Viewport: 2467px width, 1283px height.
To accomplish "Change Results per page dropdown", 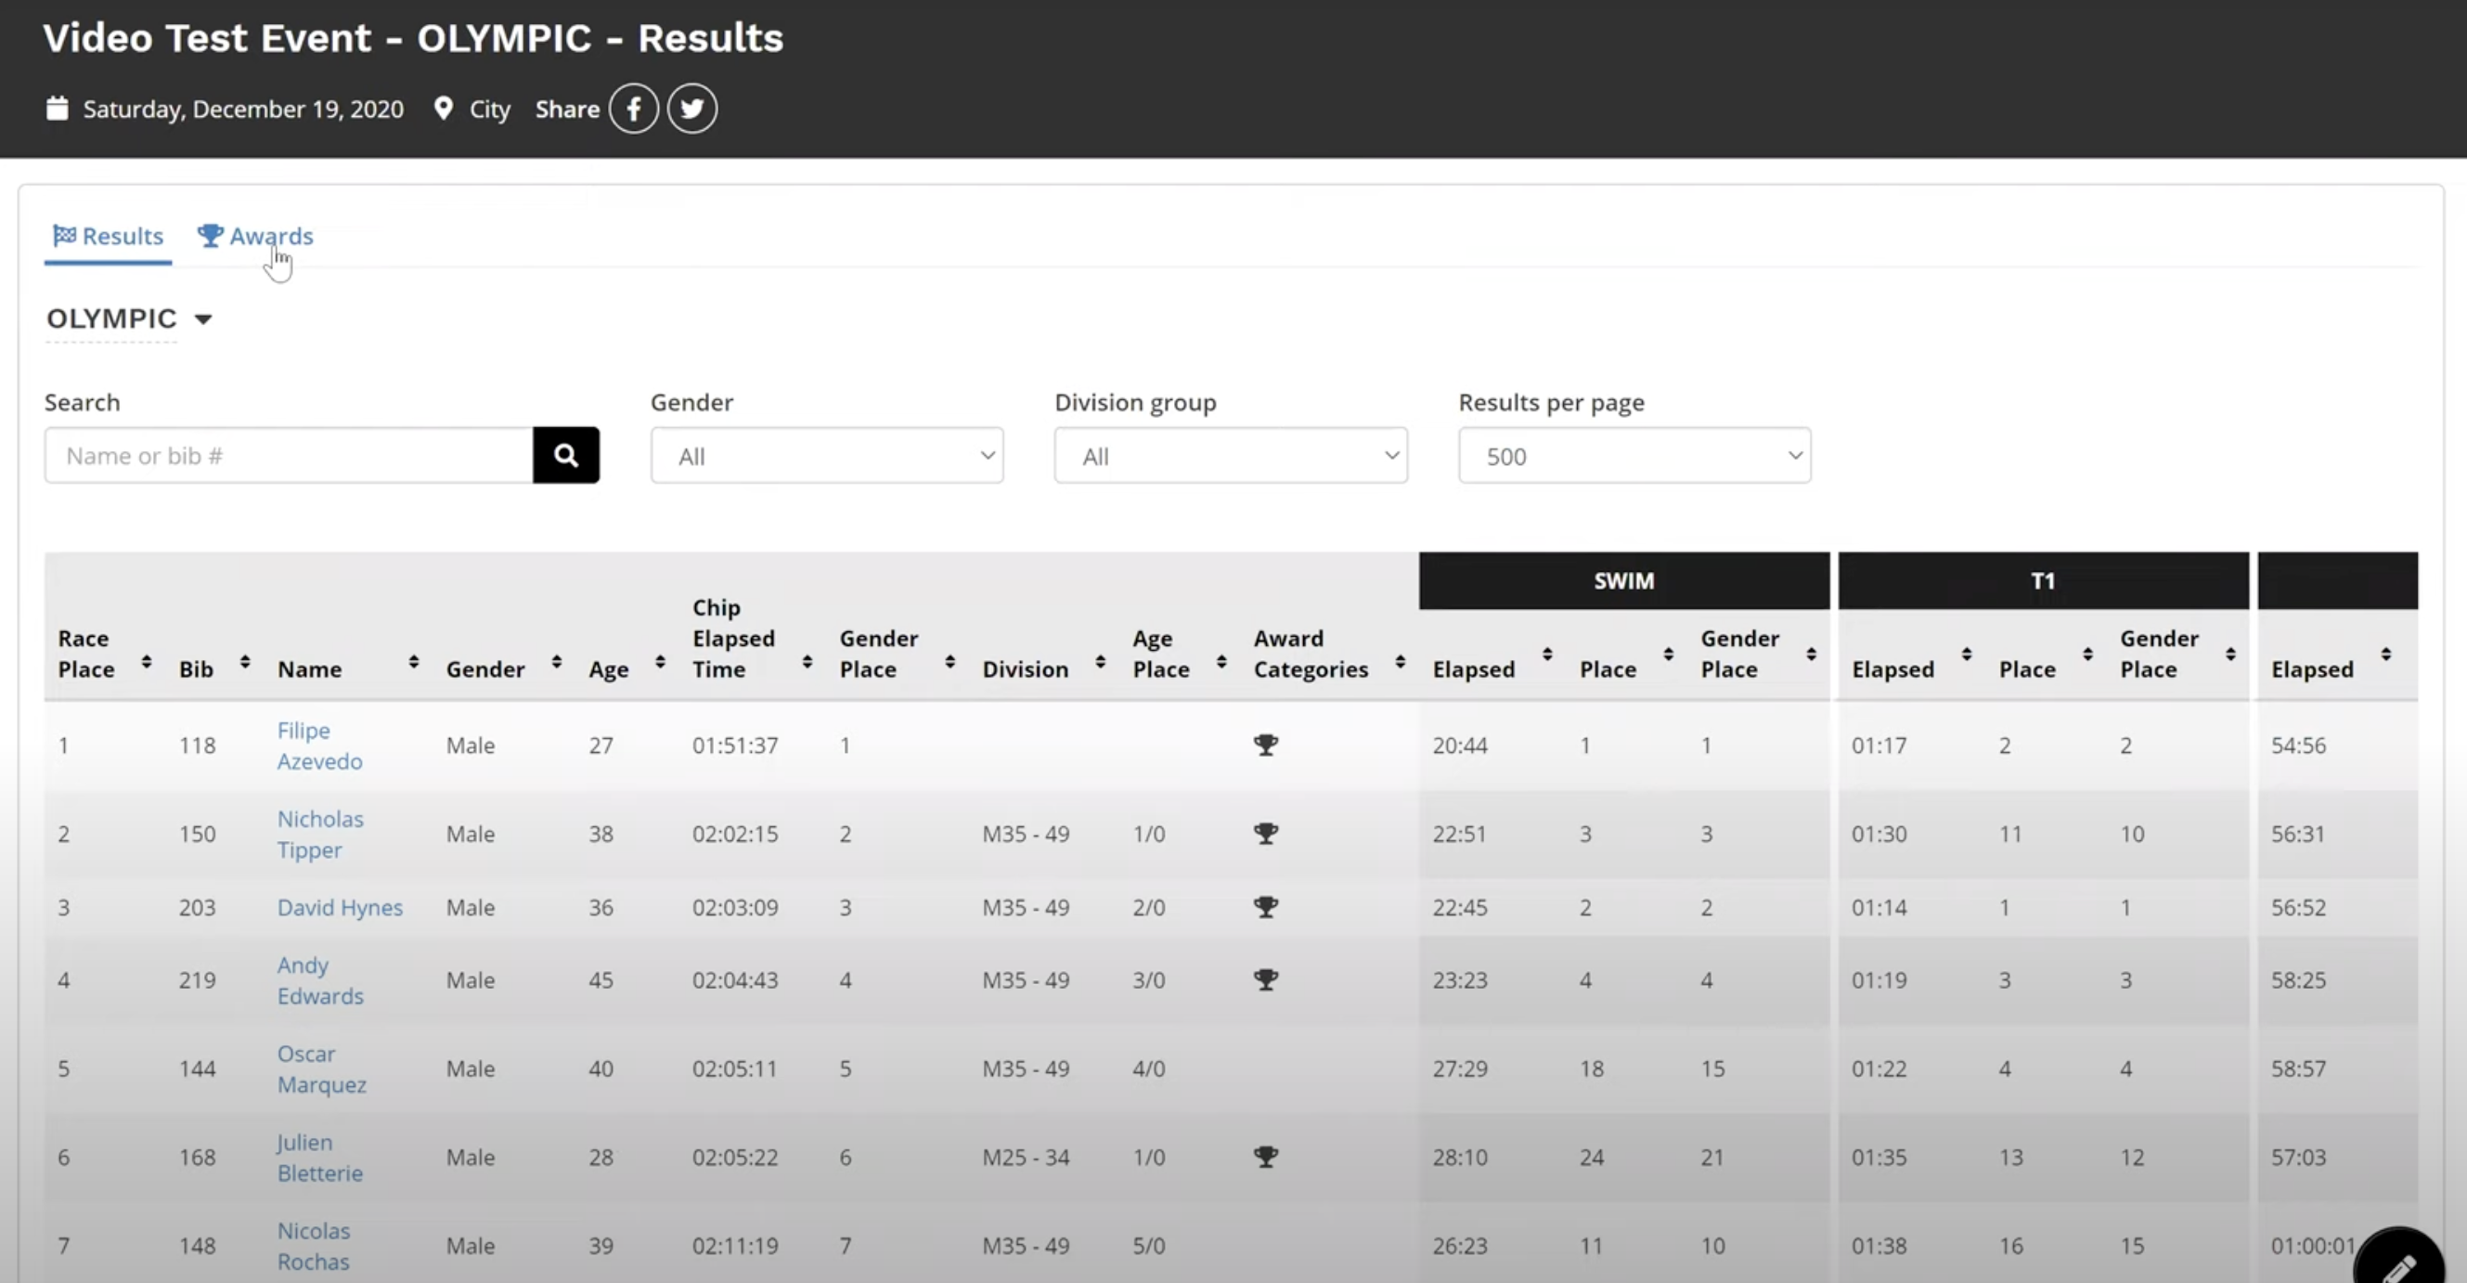I will [x=1634, y=456].
